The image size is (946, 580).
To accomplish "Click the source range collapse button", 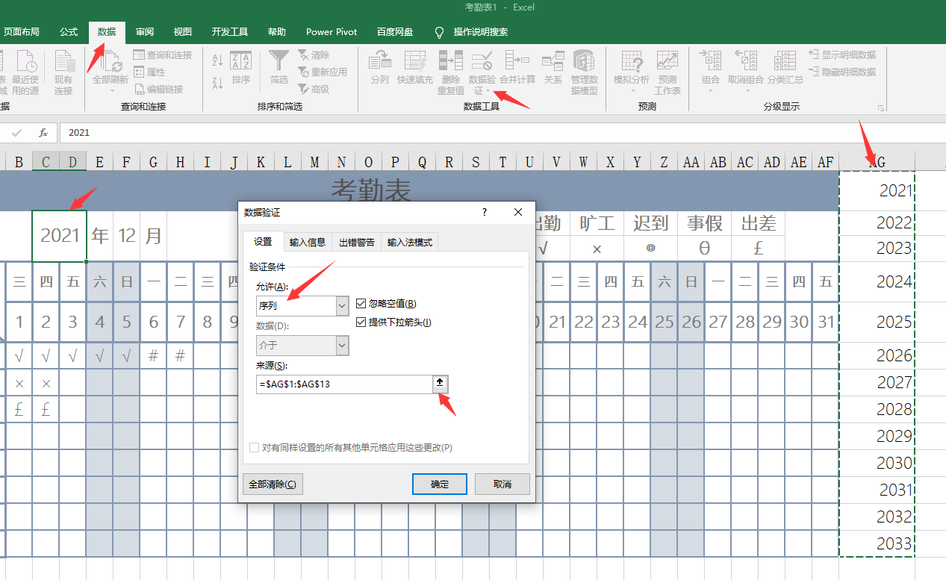I will (x=440, y=384).
